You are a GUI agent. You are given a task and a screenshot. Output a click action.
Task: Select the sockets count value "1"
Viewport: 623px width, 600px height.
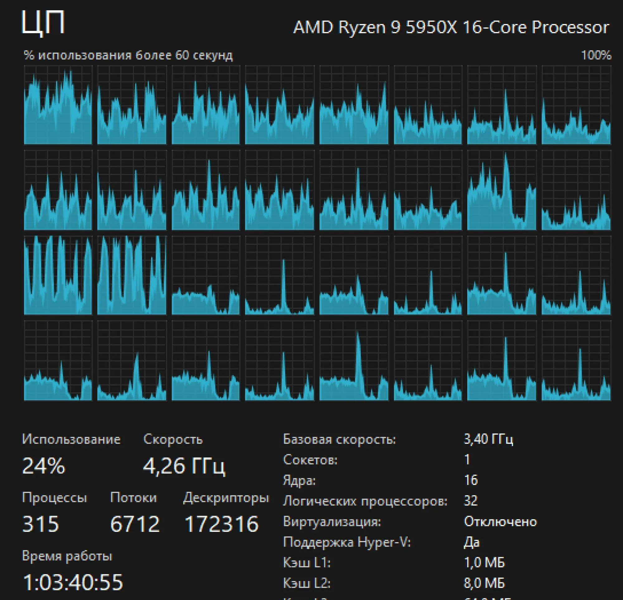tap(467, 459)
